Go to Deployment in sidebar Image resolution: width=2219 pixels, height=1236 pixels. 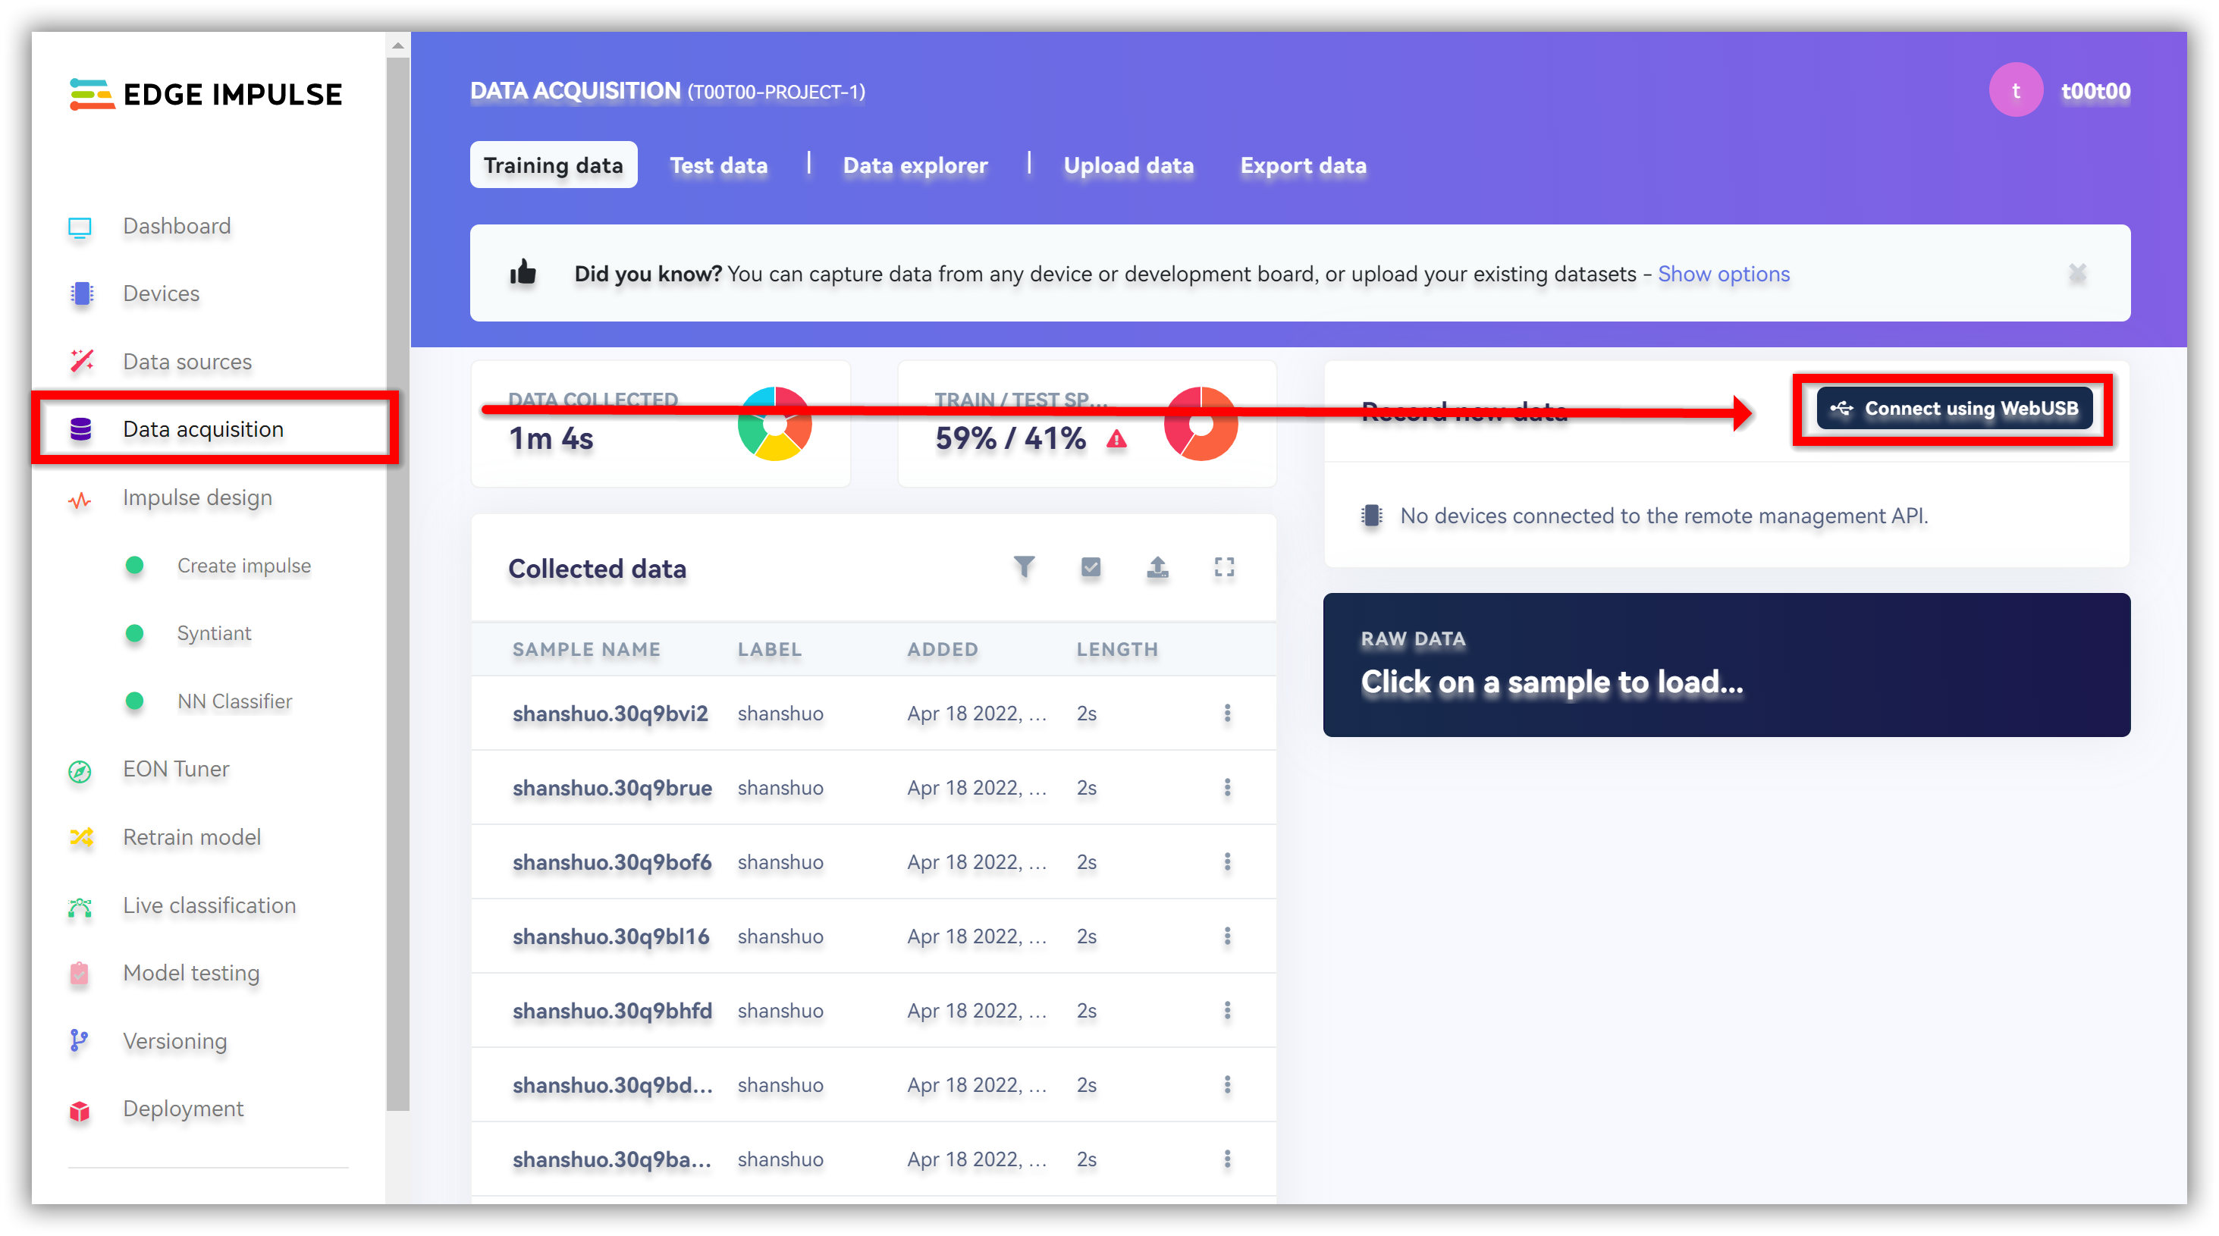pyautogui.click(x=183, y=1109)
